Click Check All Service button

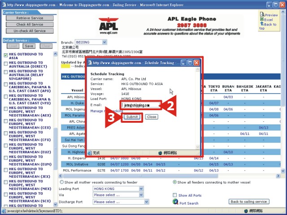click(30, 25)
